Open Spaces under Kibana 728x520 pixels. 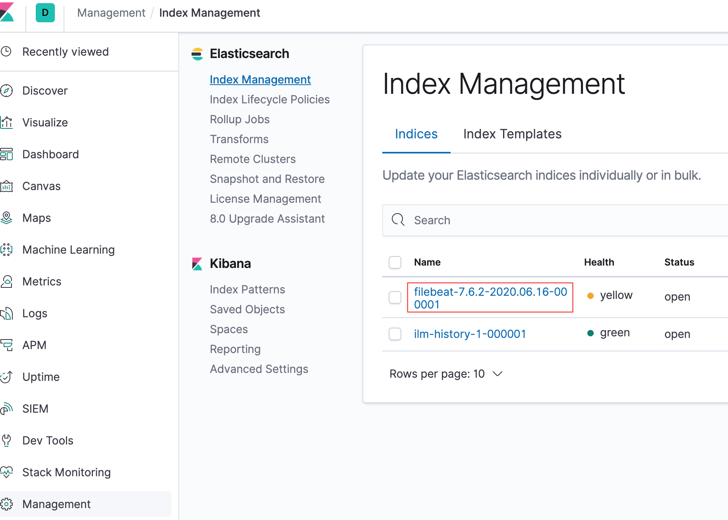(x=229, y=329)
